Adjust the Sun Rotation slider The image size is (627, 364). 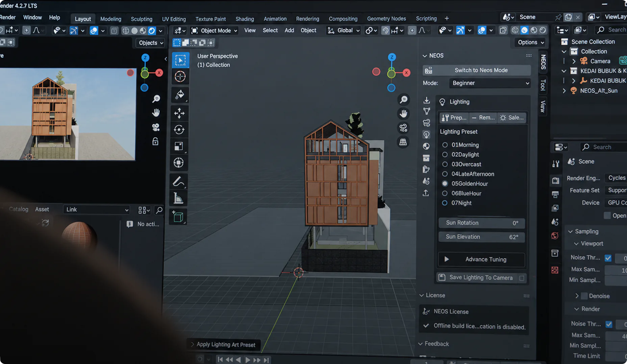click(x=481, y=223)
